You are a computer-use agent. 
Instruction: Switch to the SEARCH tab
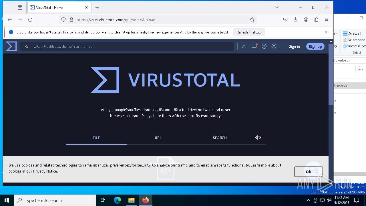[220, 138]
